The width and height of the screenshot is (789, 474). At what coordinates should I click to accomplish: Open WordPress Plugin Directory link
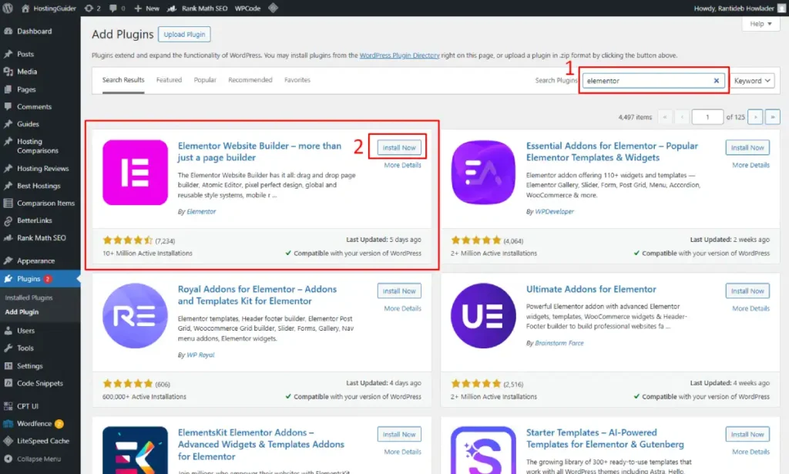(400, 55)
